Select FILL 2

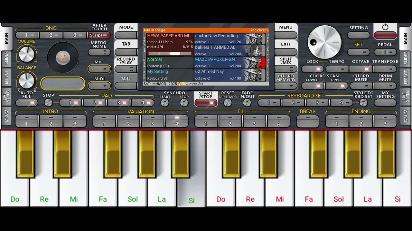230,121
